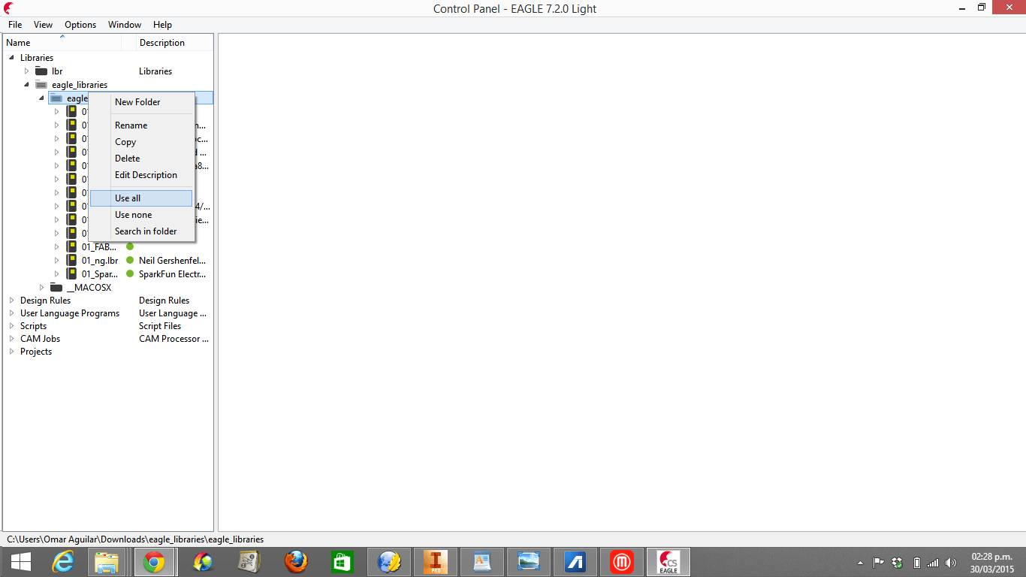Launch Internet Explorer from taskbar
1026x577 pixels.
coord(62,562)
